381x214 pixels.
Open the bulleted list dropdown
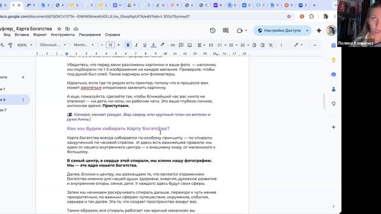click(x=233, y=45)
